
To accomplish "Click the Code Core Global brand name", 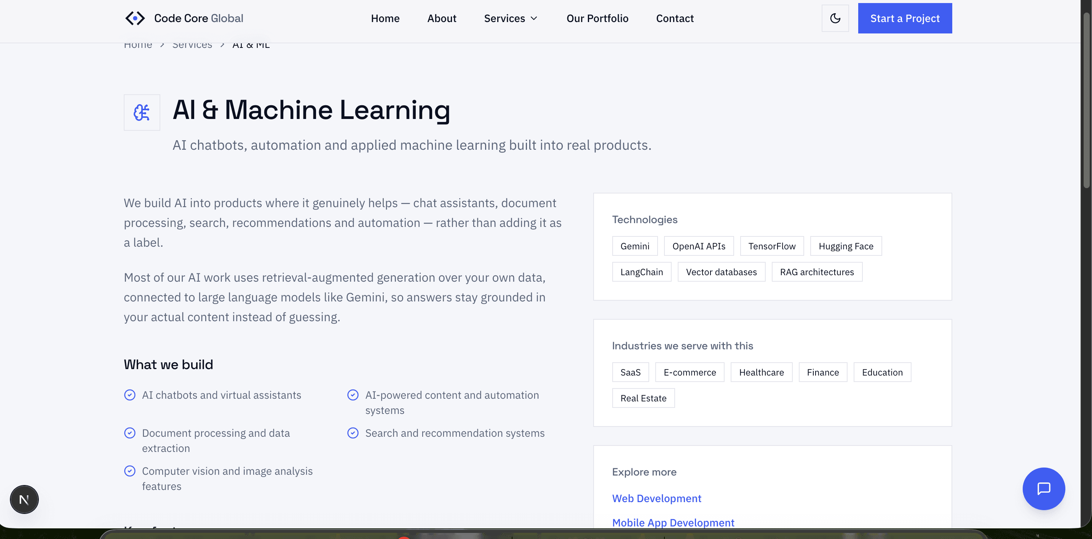I will (x=198, y=18).
